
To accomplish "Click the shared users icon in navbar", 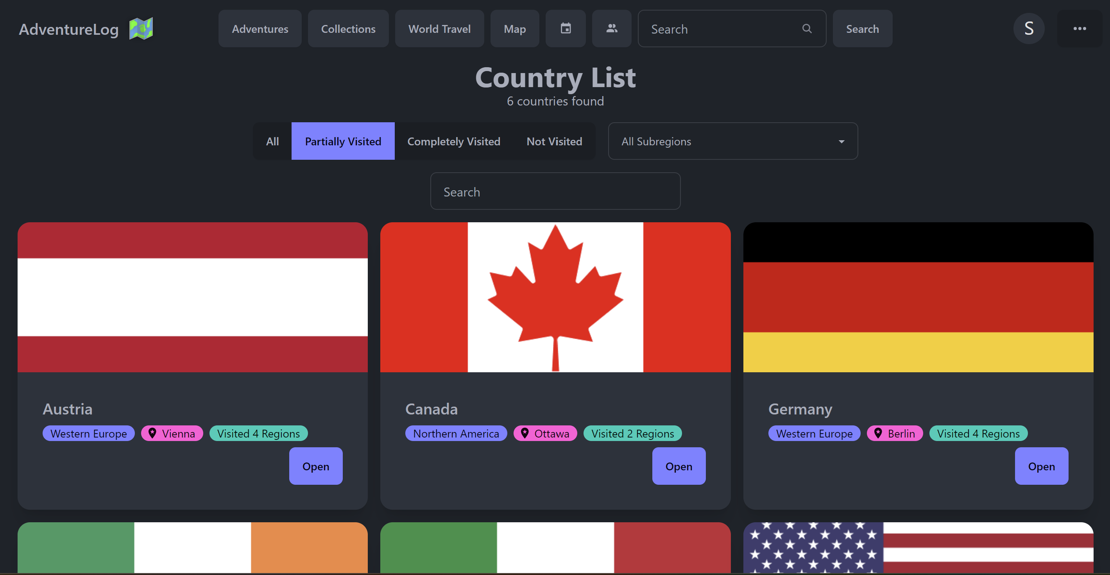I will [x=611, y=29].
